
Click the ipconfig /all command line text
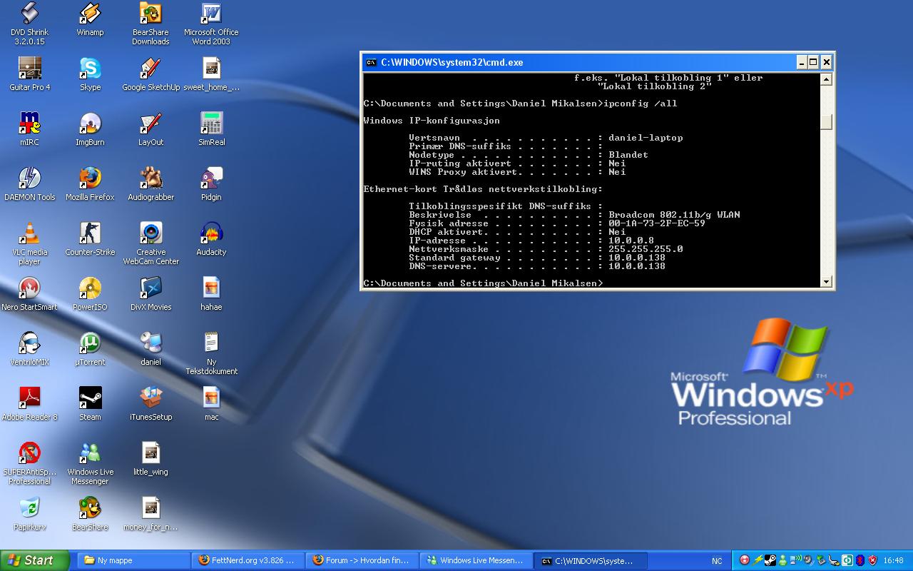[640, 103]
